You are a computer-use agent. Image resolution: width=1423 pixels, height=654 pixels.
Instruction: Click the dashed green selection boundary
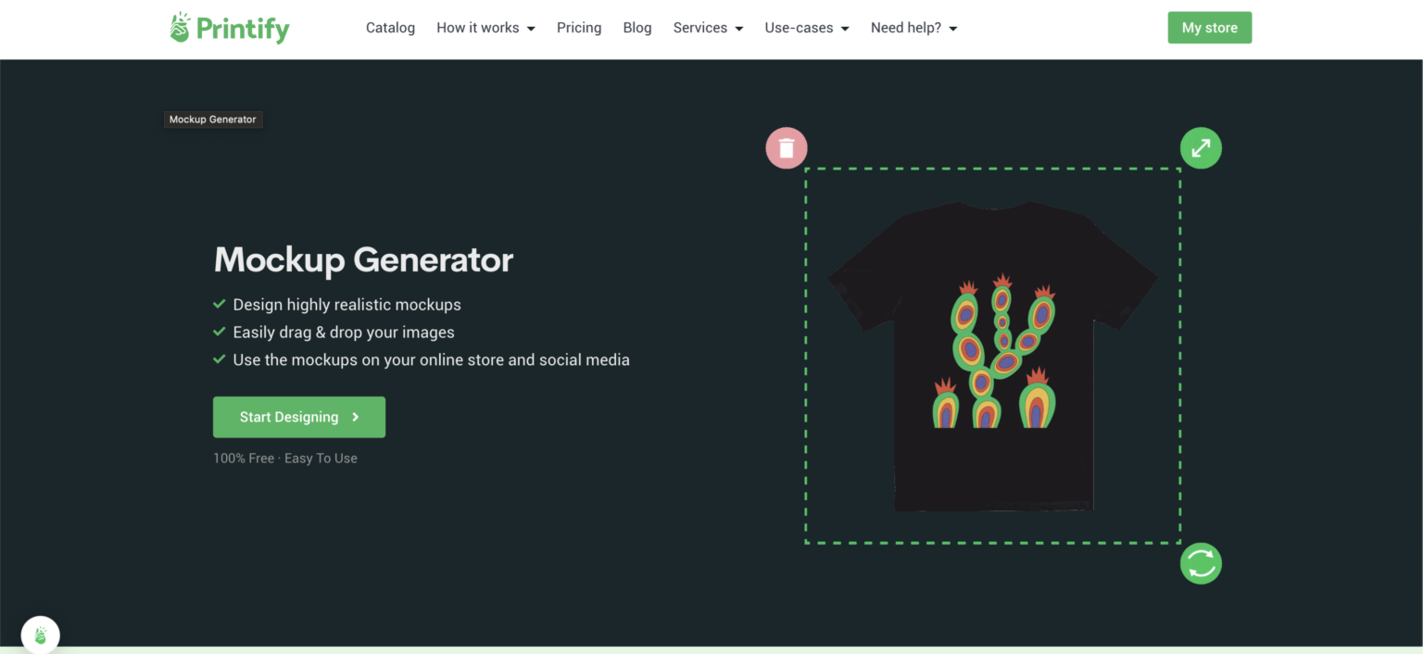993,168
